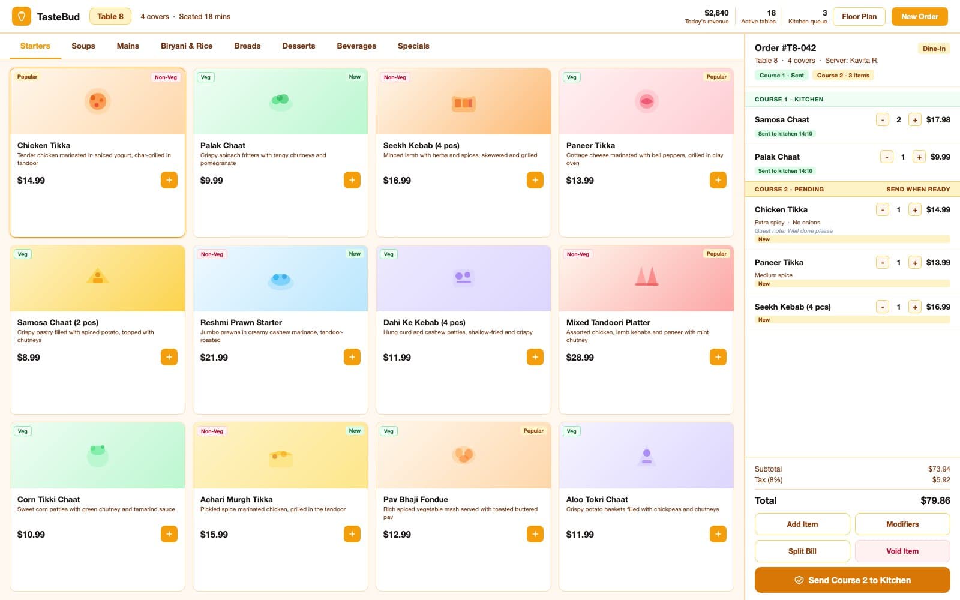
Task: Click the Dahi Ke Kebab dish illustration
Action: [463, 277]
